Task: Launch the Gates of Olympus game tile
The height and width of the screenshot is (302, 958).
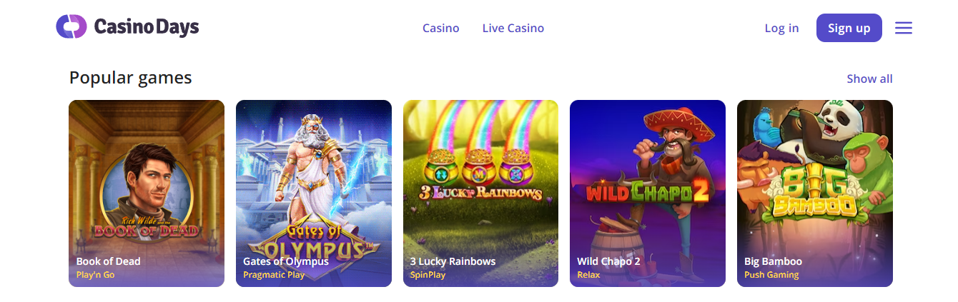Action: [x=314, y=193]
